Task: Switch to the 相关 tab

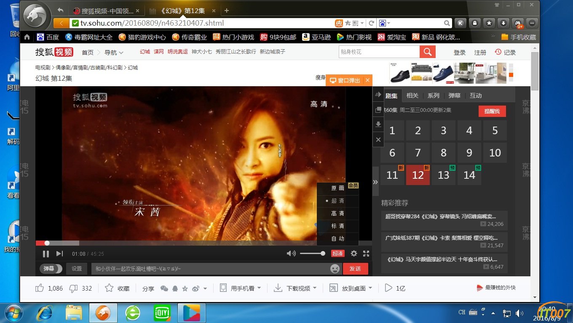Action: pyautogui.click(x=412, y=95)
